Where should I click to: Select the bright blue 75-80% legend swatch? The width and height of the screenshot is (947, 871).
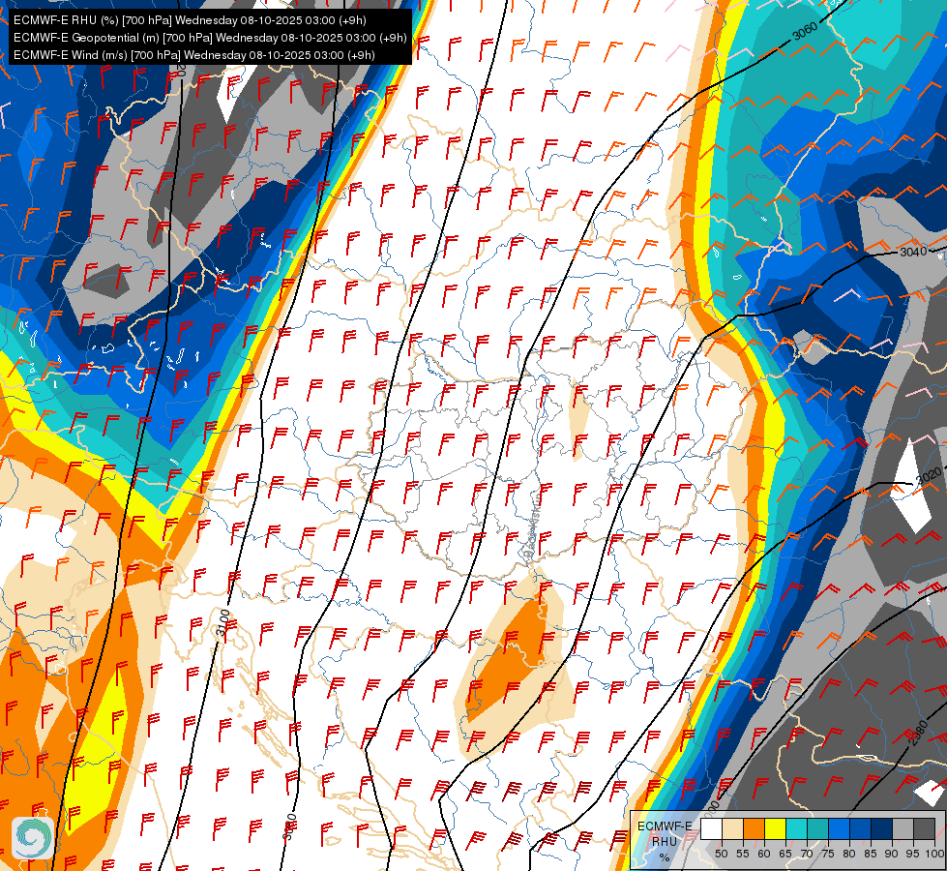click(x=839, y=828)
